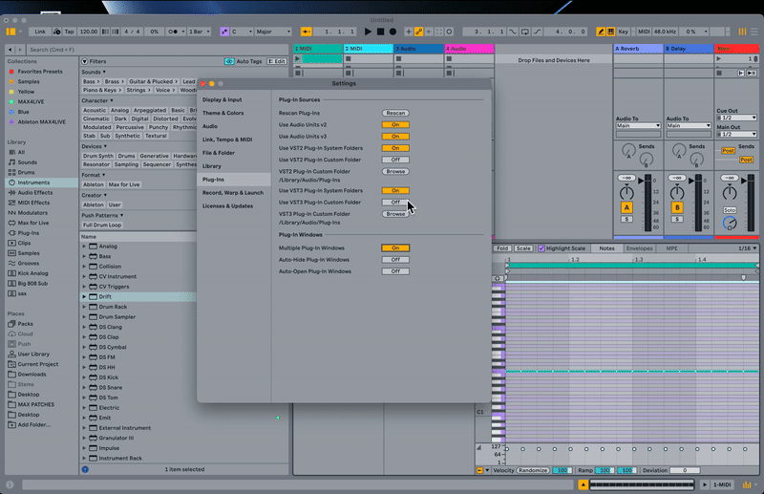Open Audio Effects in the browser sidebar
This screenshot has width=764, height=494.
36,192
